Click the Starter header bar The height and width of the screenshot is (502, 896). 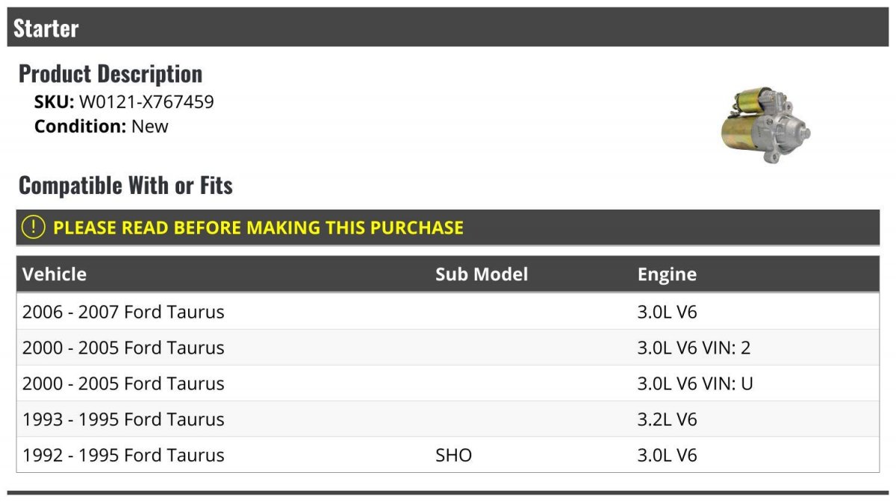448,28
